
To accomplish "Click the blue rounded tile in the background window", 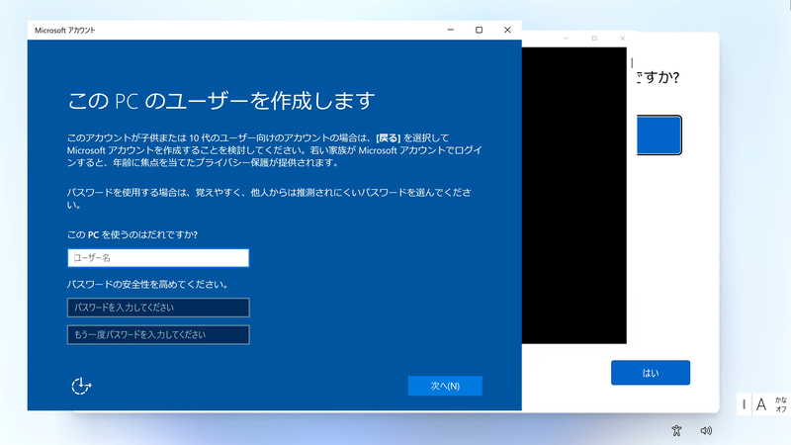I will [x=659, y=135].
